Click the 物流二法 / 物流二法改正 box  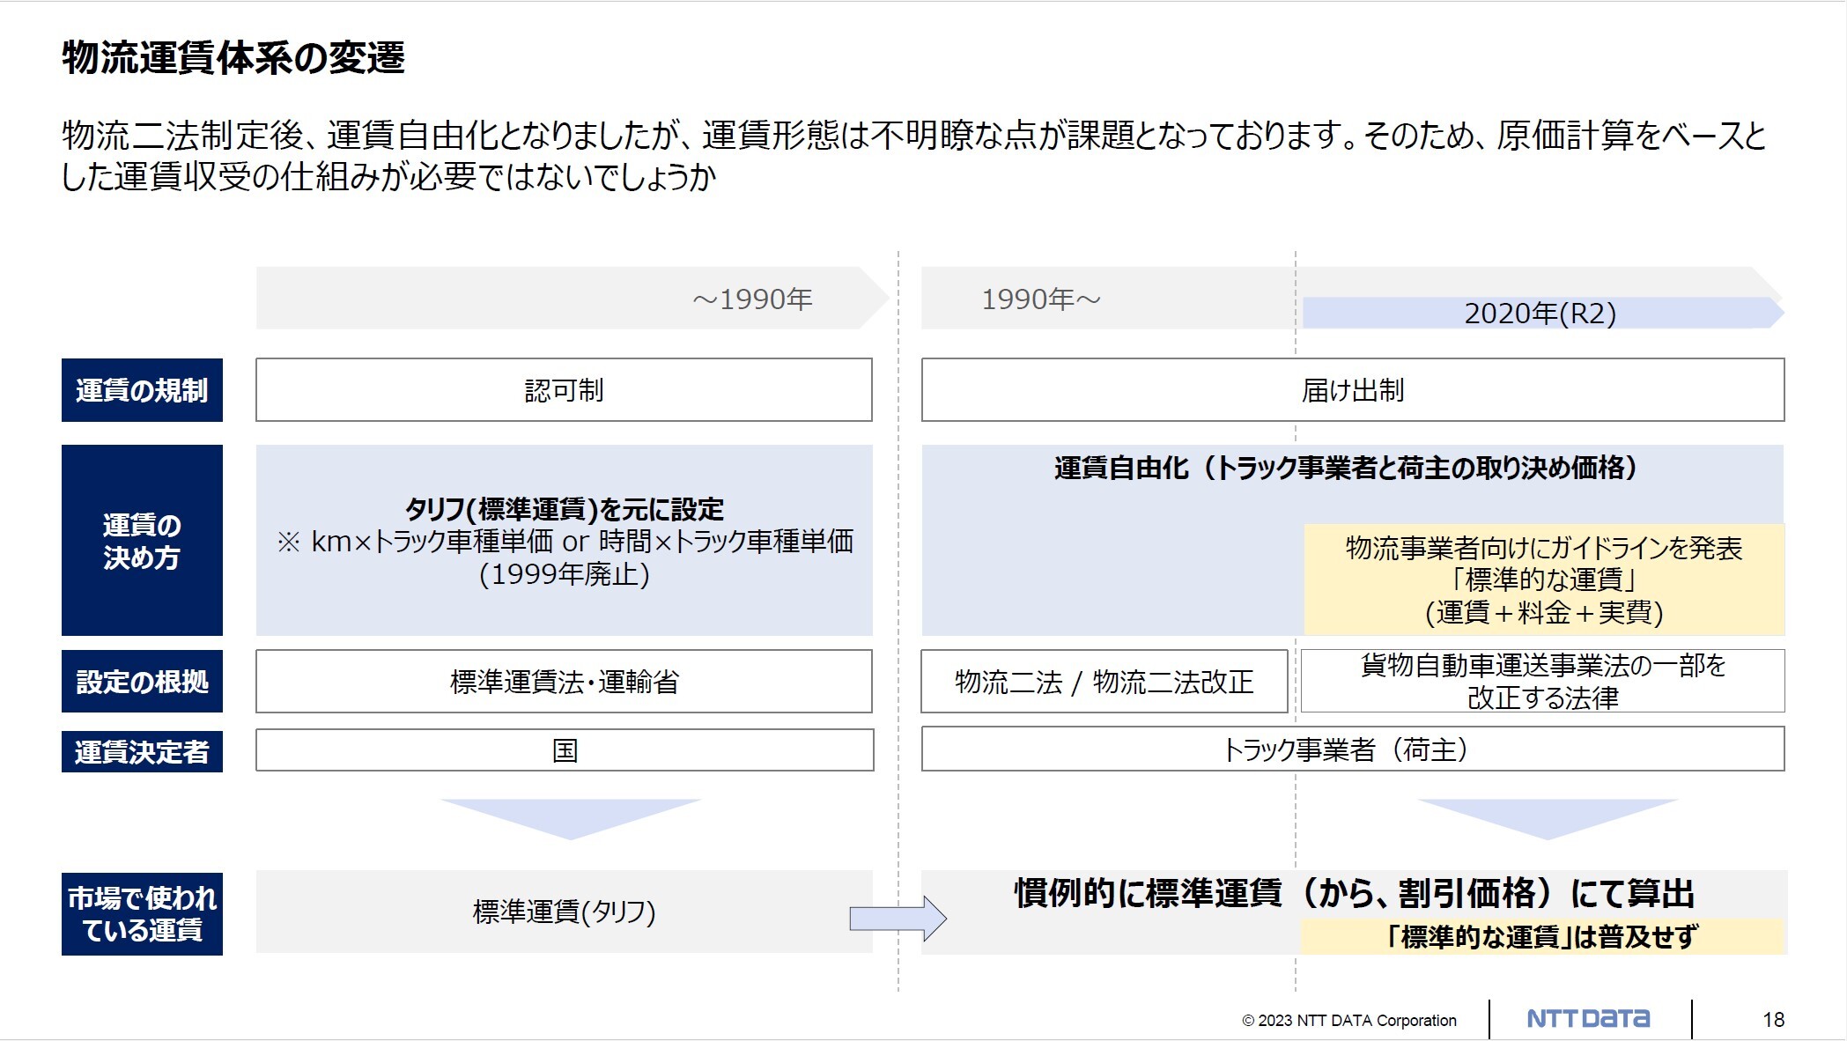pyautogui.click(x=1104, y=681)
